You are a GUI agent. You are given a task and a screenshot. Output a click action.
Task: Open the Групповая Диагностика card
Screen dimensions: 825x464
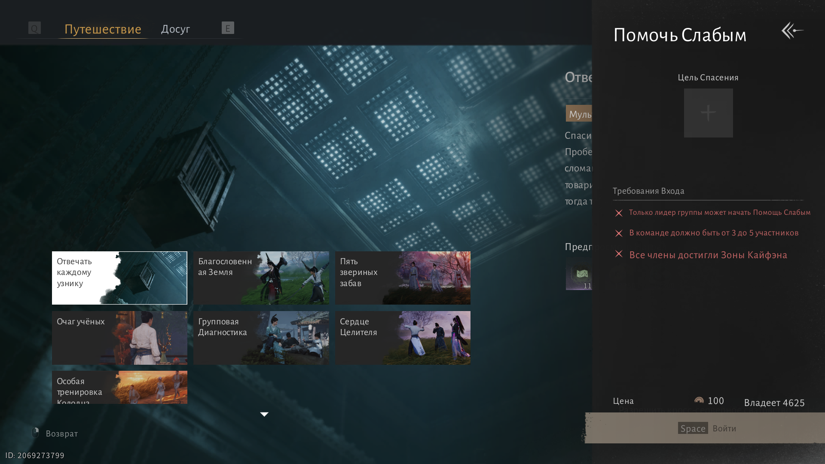coord(261,338)
